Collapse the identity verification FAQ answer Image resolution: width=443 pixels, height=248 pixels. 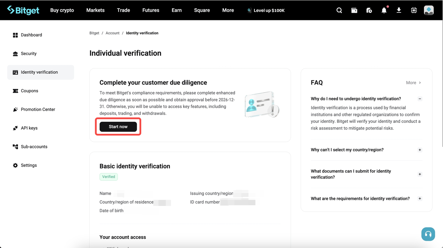click(x=419, y=99)
